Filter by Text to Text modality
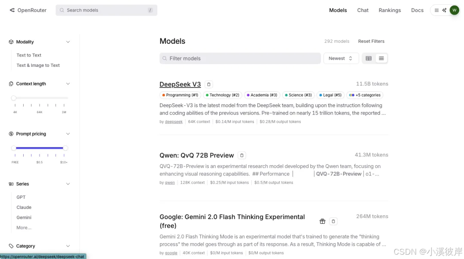Screen dimensions: 464x259 (29, 55)
